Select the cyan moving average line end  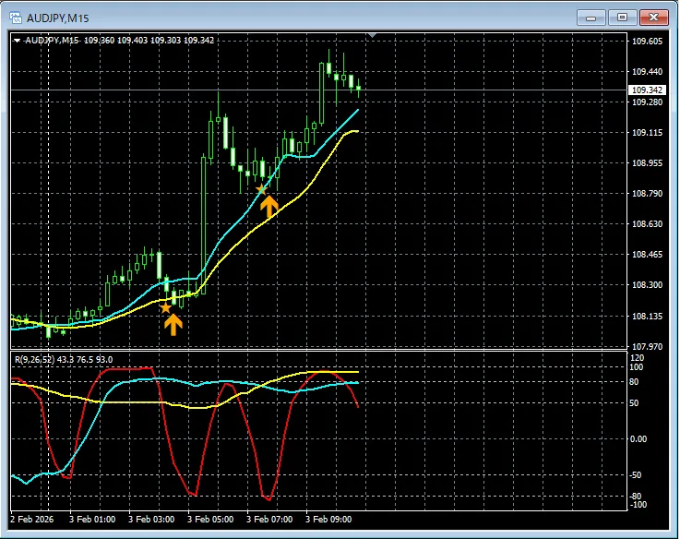357,110
